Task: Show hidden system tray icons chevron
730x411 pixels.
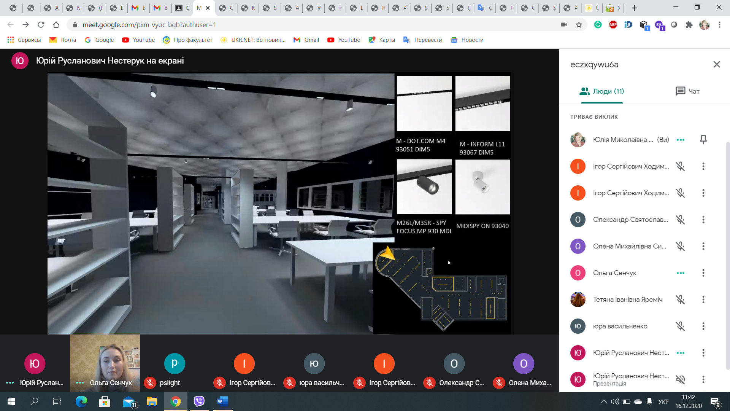Action: (x=603, y=401)
